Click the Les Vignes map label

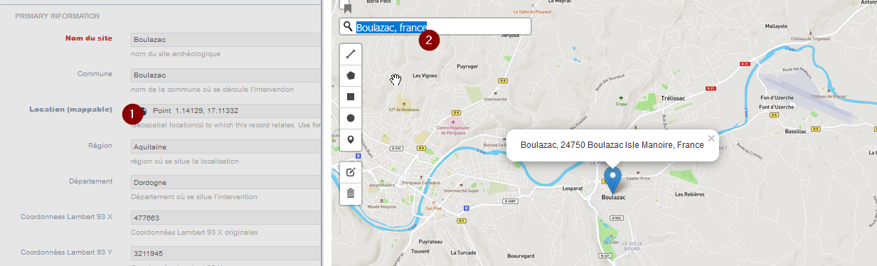coord(424,75)
